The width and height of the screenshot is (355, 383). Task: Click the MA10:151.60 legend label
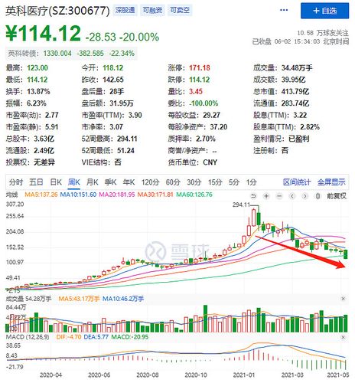pos(78,195)
